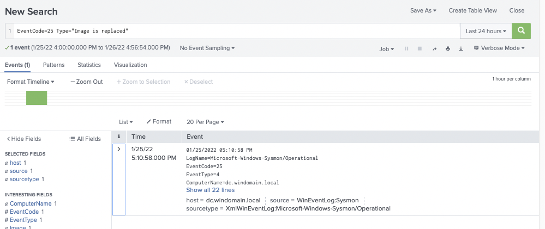Open the List view dropdown
Image resolution: width=545 pixels, height=229 pixels.
coord(126,122)
